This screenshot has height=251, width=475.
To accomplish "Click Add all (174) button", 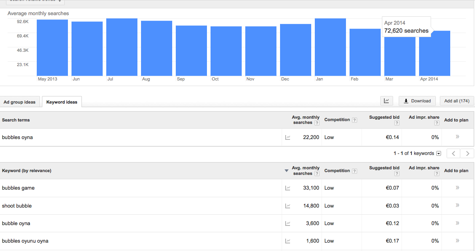I will point(457,101).
